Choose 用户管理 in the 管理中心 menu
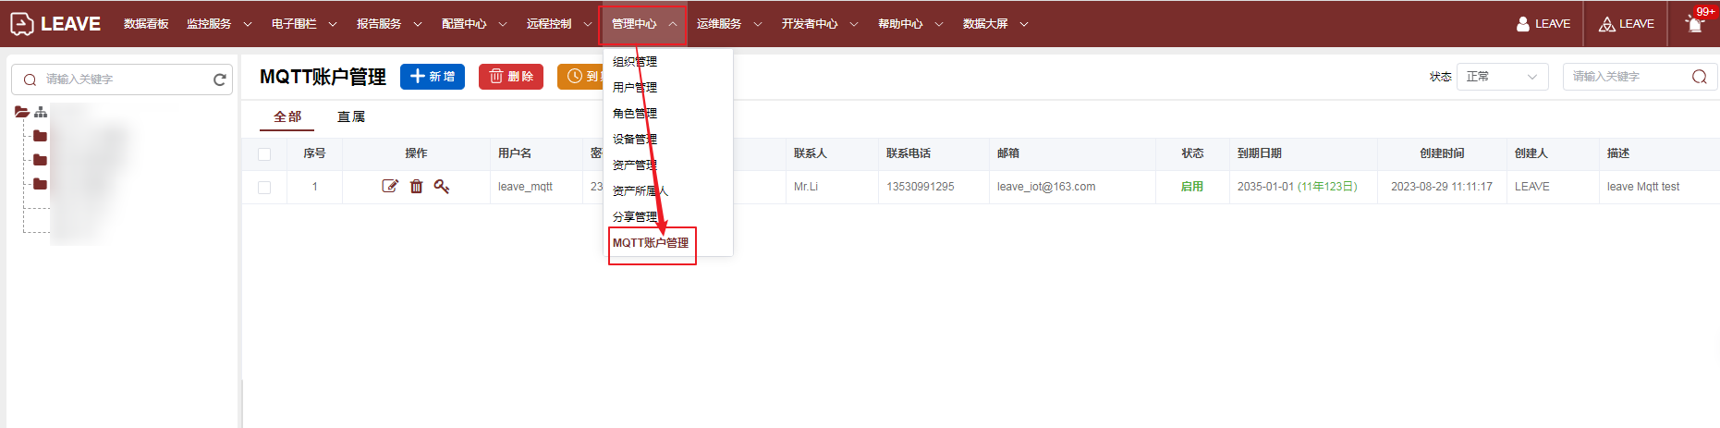Viewport: 1720px width, 428px height. pos(635,88)
